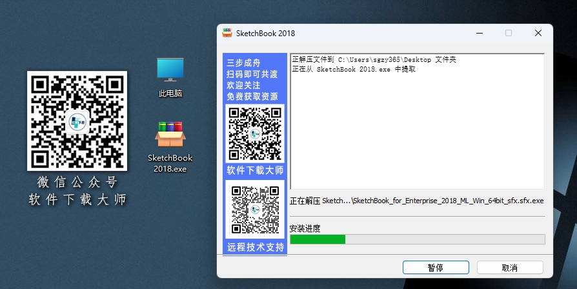577x289 pixels.
Task: Click the 安装进度 label
Action: tap(305, 228)
